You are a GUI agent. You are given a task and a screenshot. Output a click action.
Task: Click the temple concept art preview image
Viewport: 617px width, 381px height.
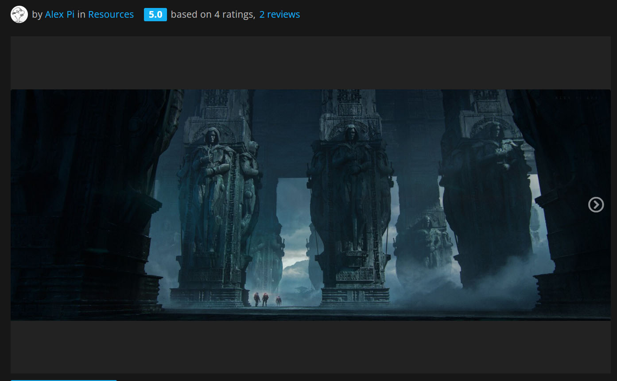pyautogui.click(x=310, y=205)
